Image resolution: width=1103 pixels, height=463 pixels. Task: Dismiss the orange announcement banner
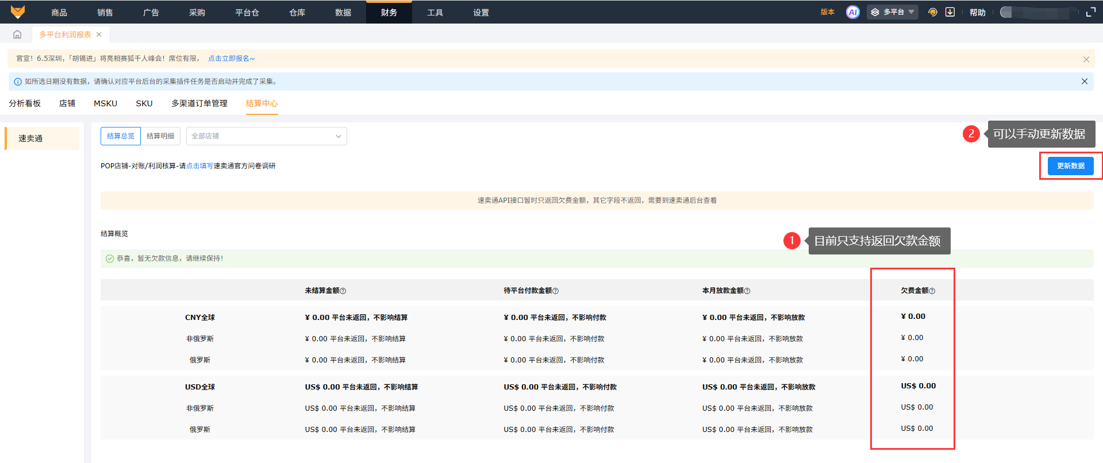1086,59
